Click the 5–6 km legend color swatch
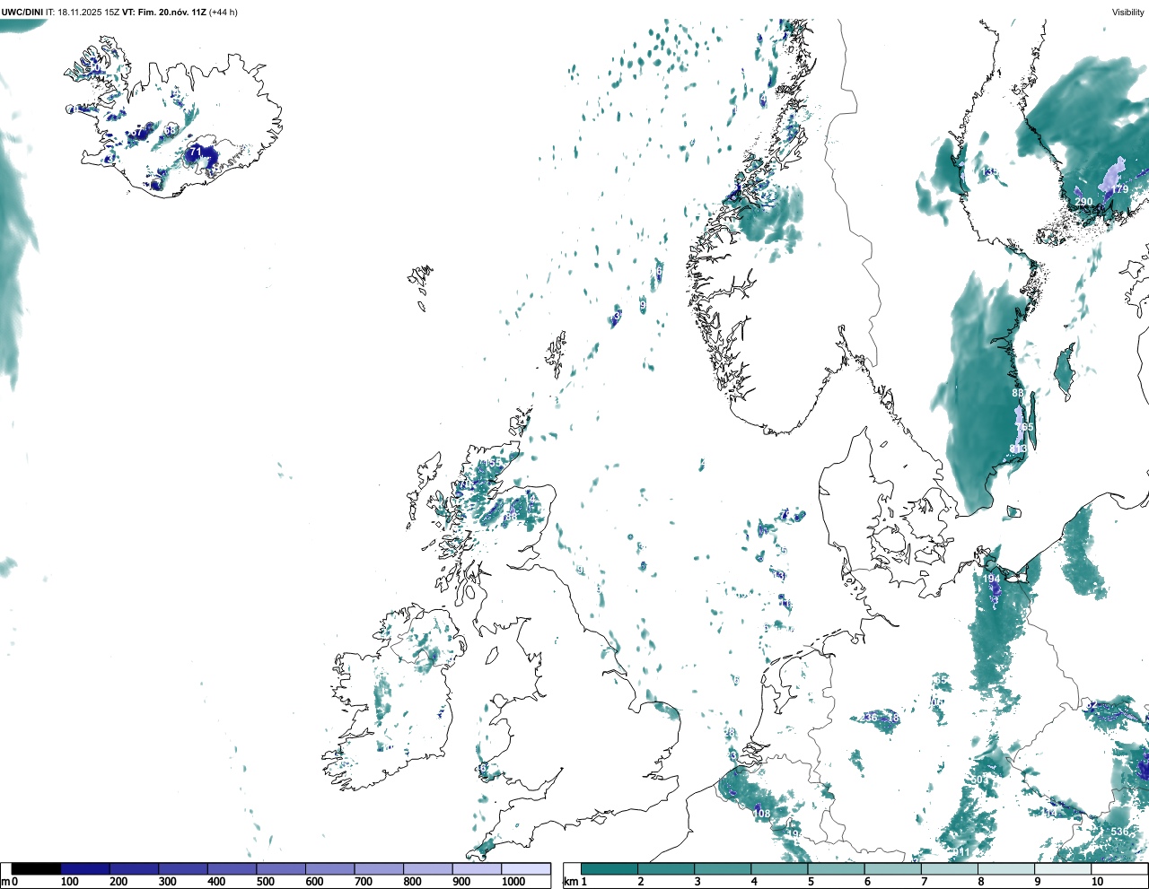The height and width of the screenshot is (889, 1149). (x=837, y=869)
